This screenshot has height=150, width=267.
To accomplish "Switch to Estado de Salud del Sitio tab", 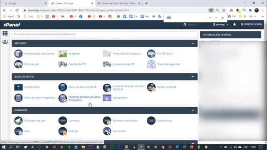I will [118, 3].
